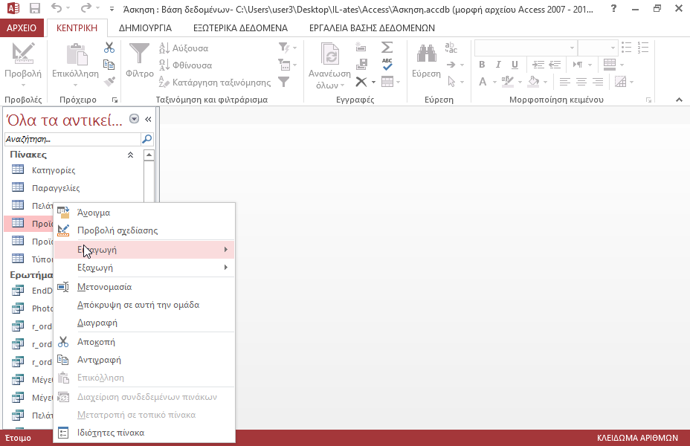Toggle Bold formatting button

(482, 65)
